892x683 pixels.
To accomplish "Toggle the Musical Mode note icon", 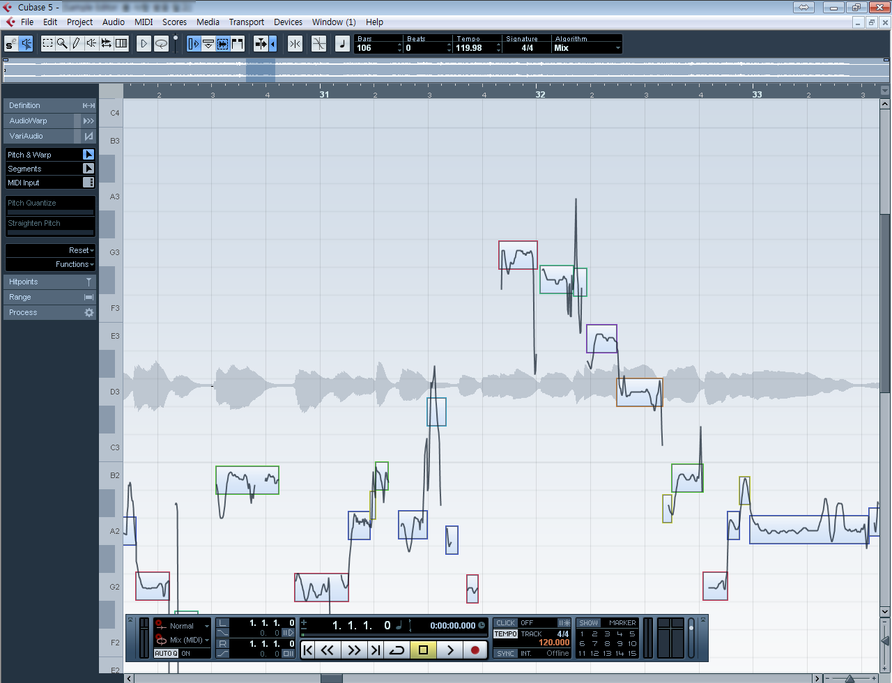I will pyautogui.click(x=342, y=44).
